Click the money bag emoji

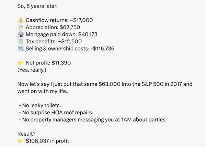[x=21, y=20]
